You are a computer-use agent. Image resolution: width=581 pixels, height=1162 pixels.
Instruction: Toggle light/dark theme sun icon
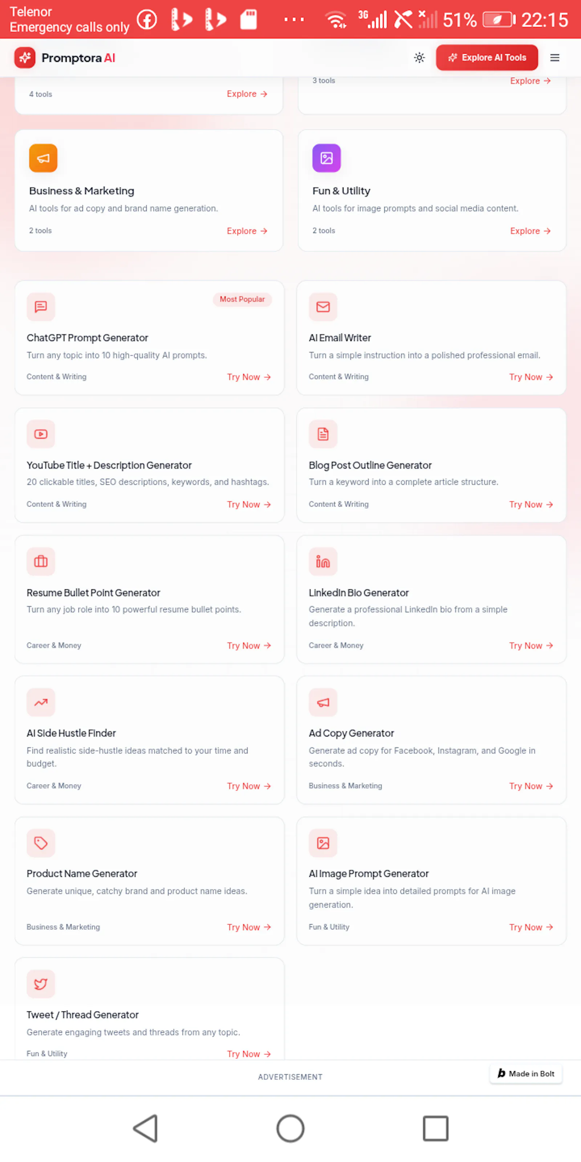[x=419, y=58]
